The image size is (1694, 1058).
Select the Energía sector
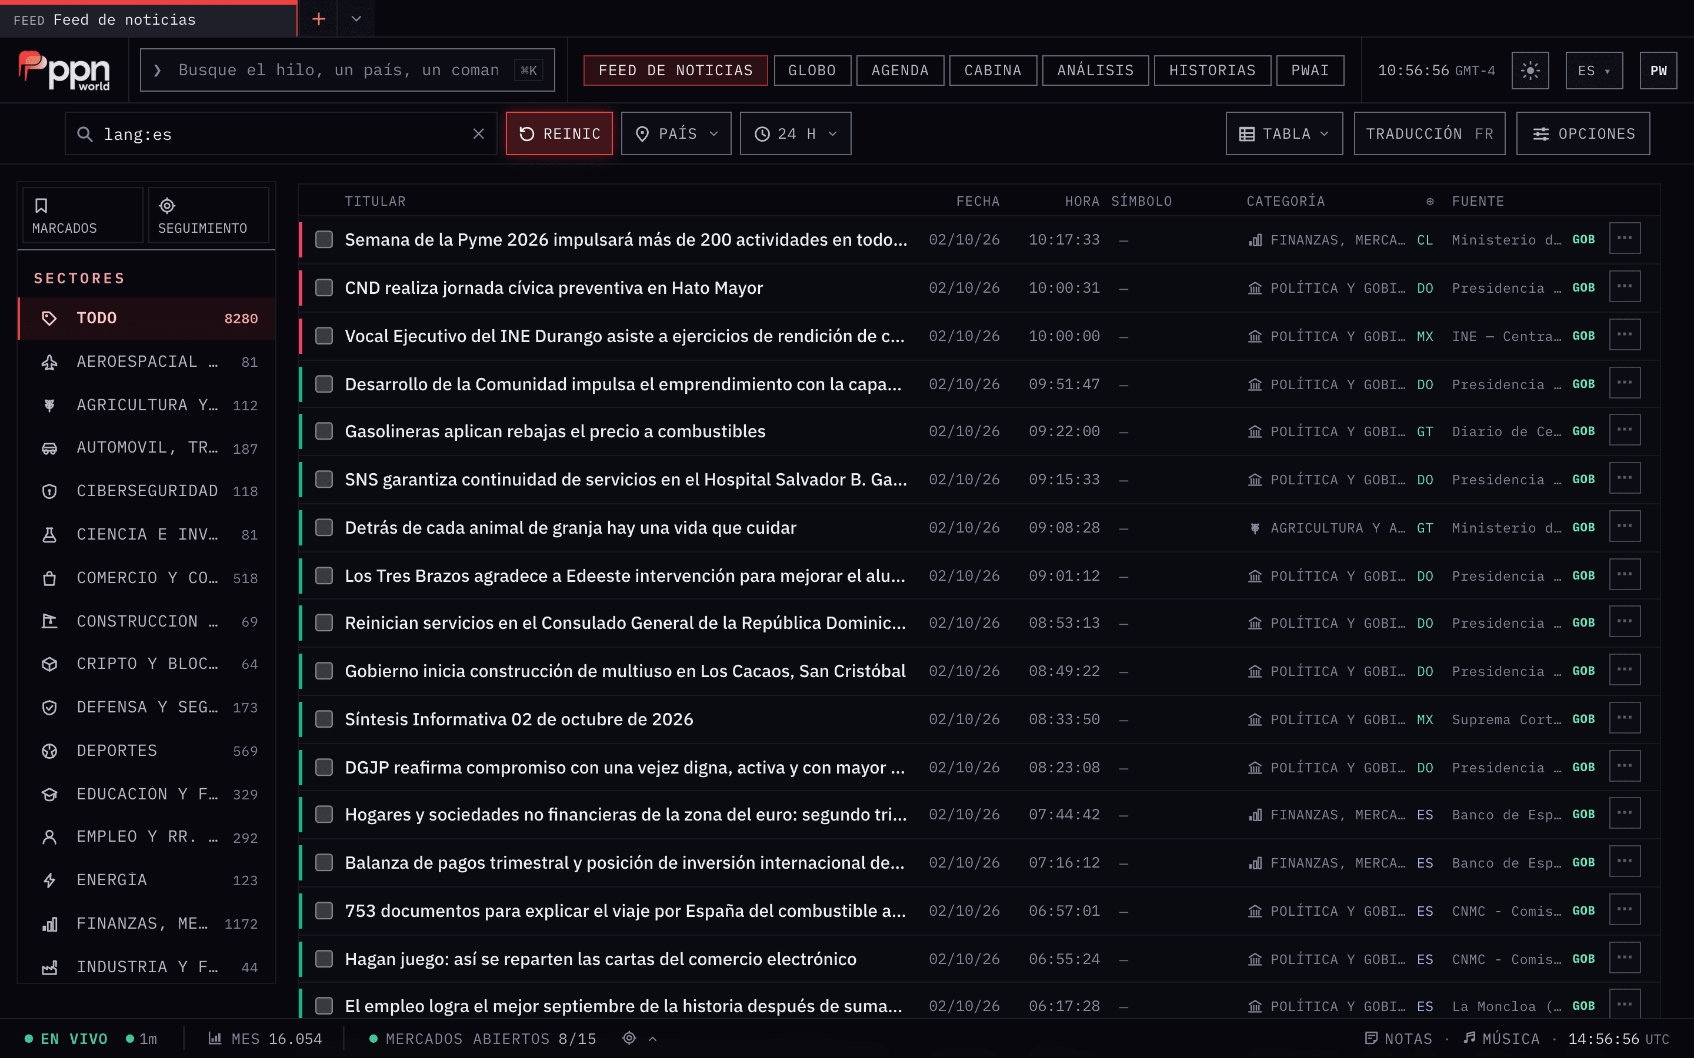(x=147, y=880)
